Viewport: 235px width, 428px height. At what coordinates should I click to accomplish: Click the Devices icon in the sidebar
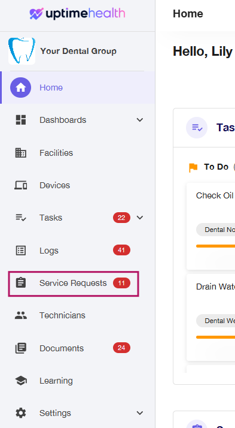tap(21, 185)
